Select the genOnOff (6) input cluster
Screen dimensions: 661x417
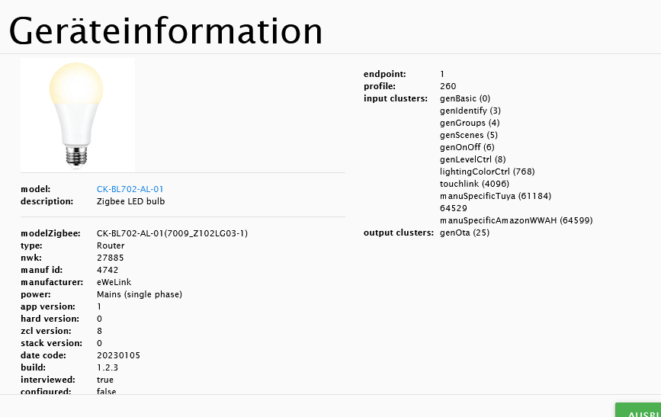pyautogui.click(x=467, y=147)
